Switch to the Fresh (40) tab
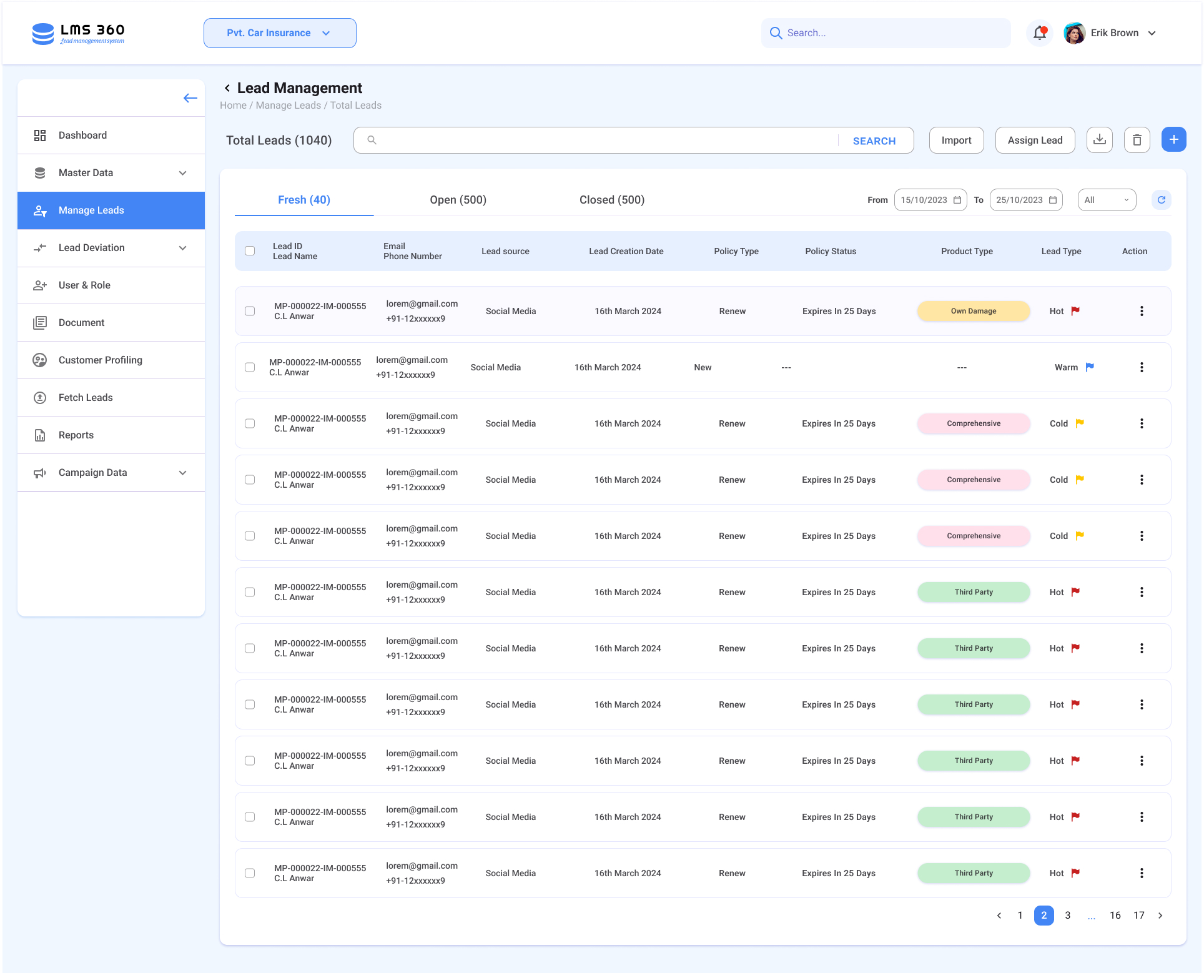Screen dimensions: 1204x973 click(x=304, y=200)
